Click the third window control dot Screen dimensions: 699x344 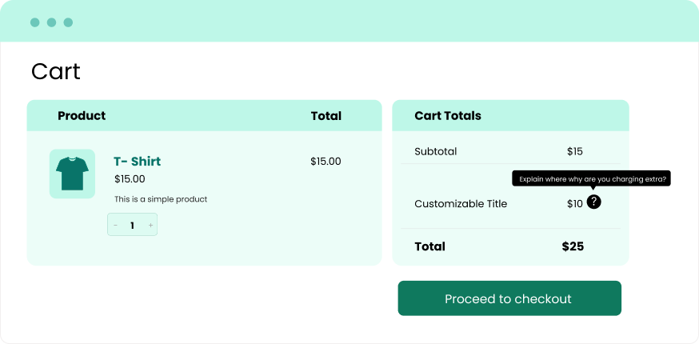[x=68, y=22]
